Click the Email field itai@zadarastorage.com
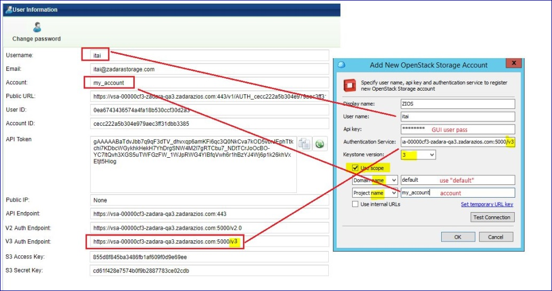 coord(209,69)
